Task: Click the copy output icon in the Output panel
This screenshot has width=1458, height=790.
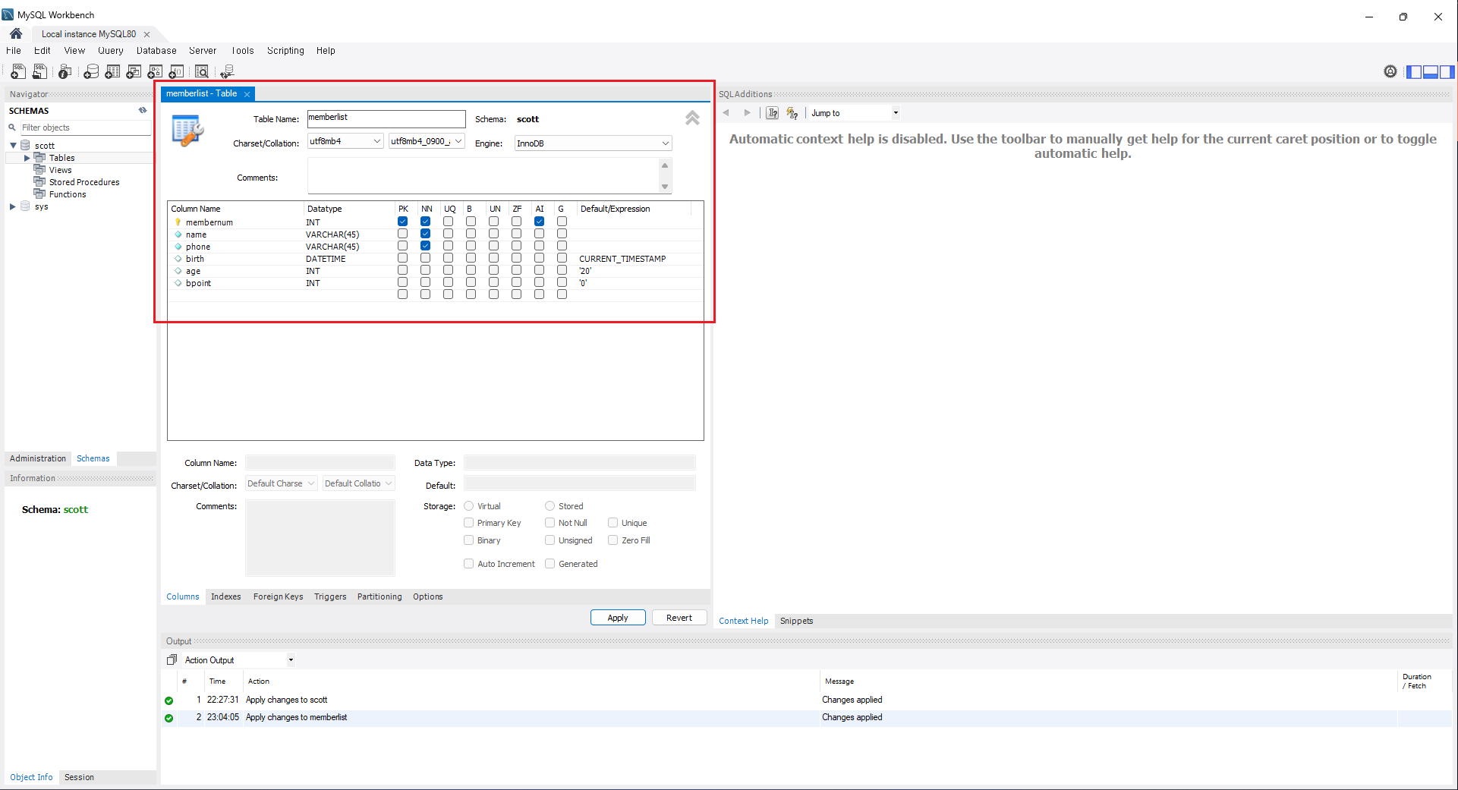Action: (172, 659)
